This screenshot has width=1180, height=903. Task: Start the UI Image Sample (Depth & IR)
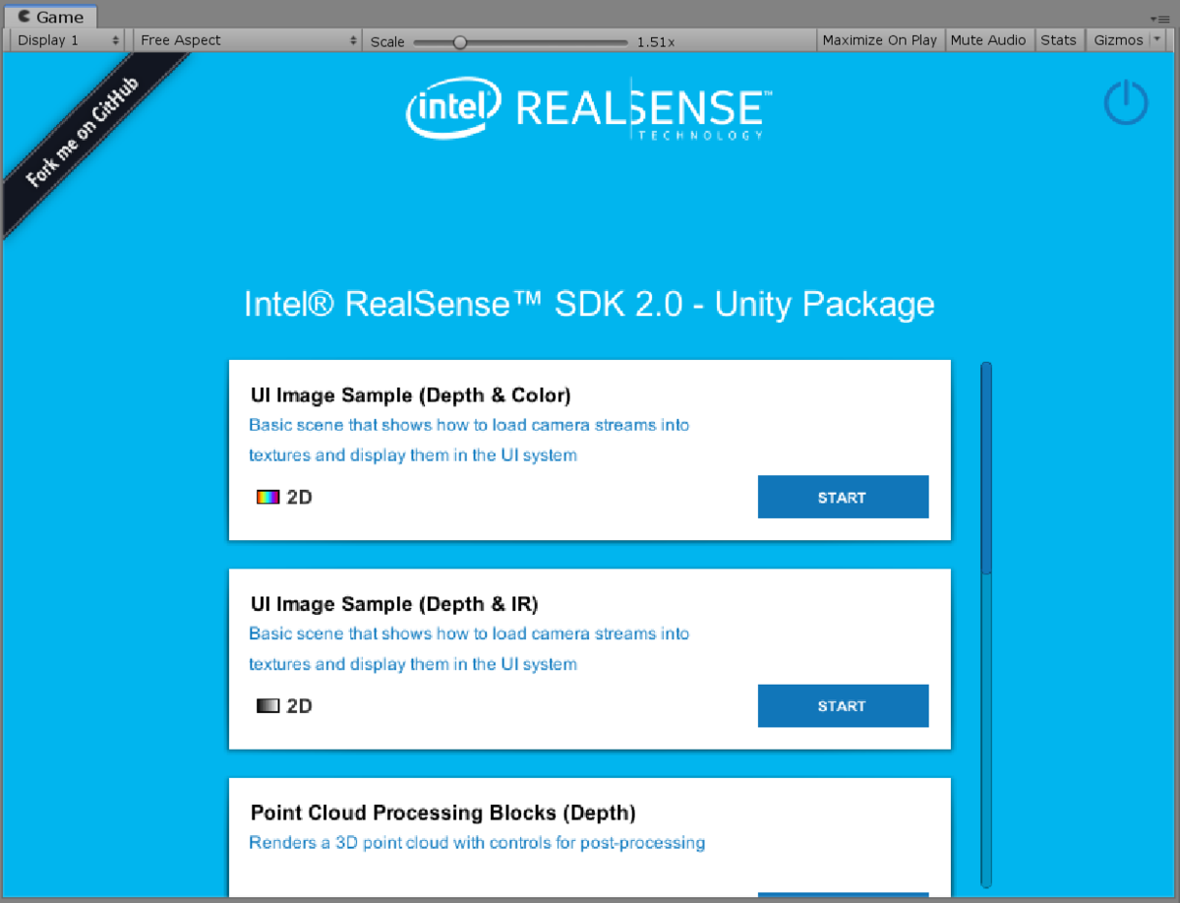[x=843, y=705]
